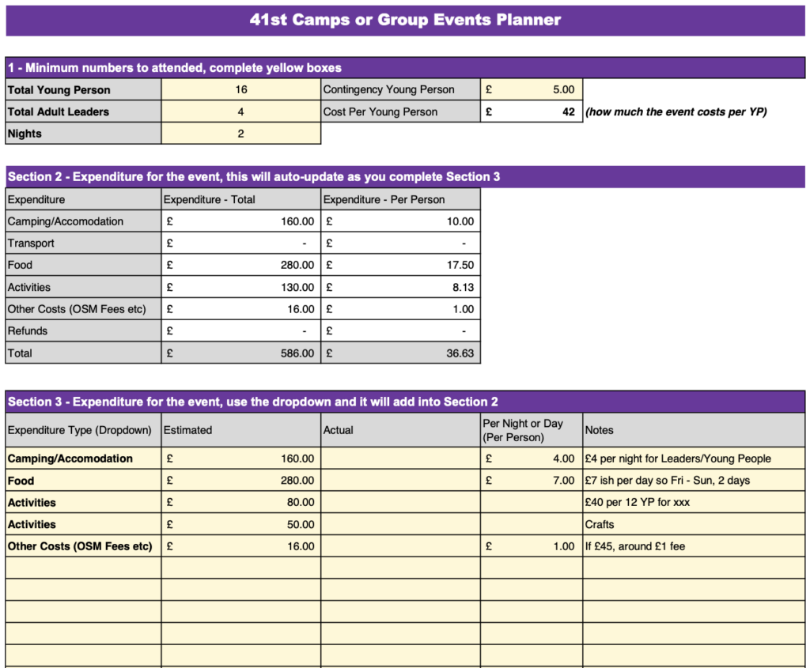Click the 41st Camps or Group Events Planner title
The width and height of the screenshot is (810, 668).
click(x=405, y=20)
